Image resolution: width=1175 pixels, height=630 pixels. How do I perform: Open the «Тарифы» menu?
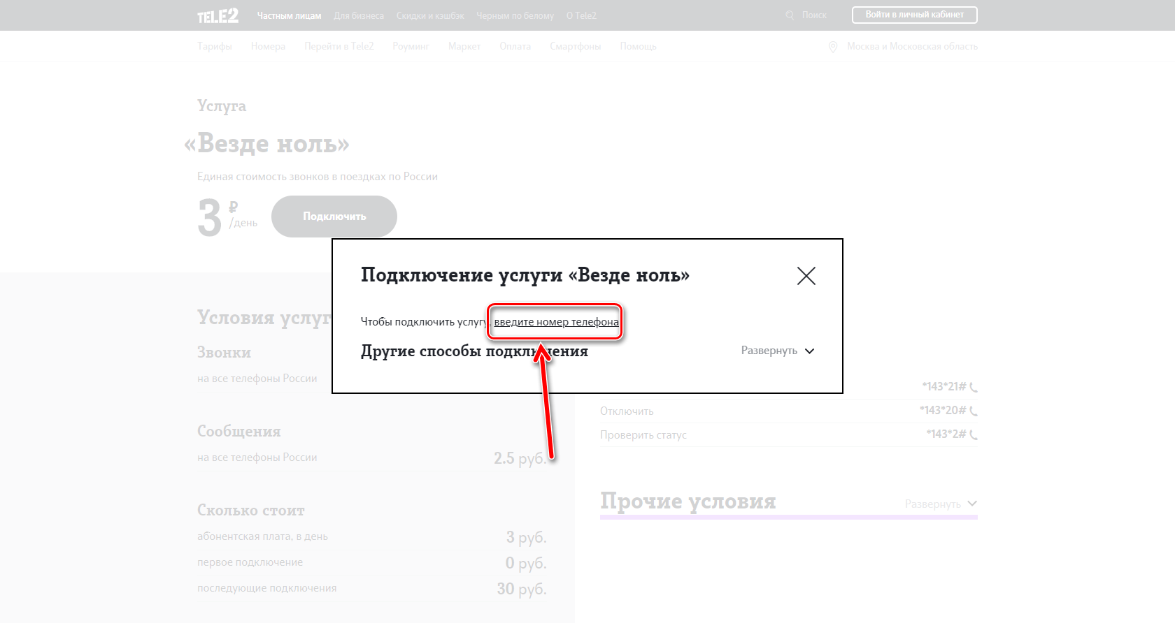point(215,46)
